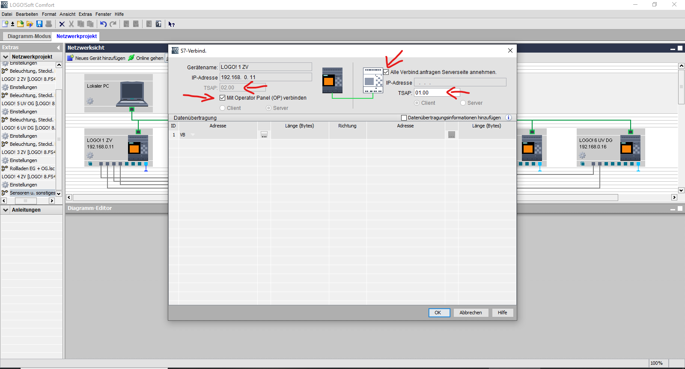The width and height of the screenshot is (685, 369).
Task: Click the gear icon on LOGO! 1 ZV device
Action: [90, 155]
